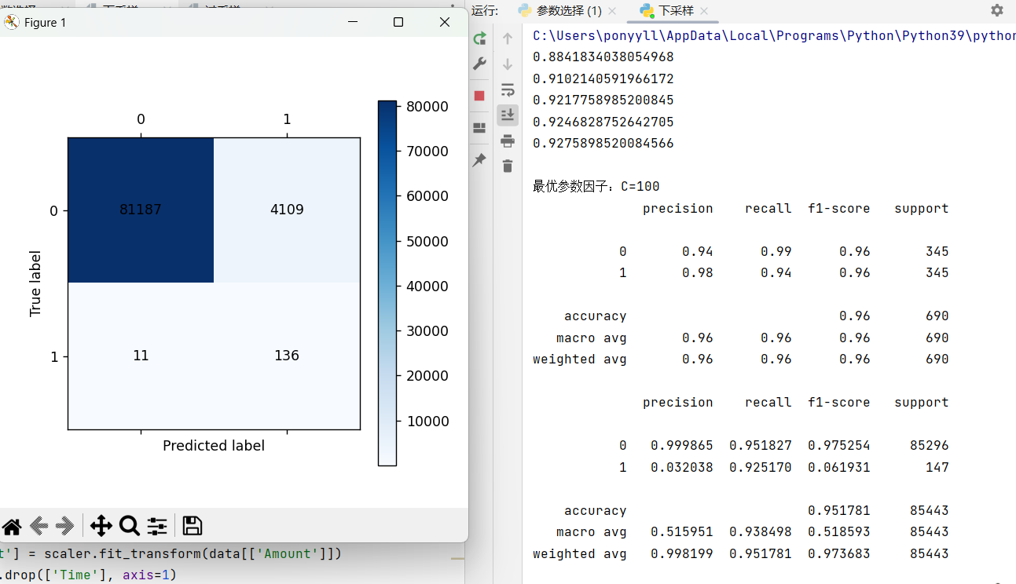Viewport: 1016px width, 584px height.
Task: Toggle soft-wrap in run console
Action: 508,89
